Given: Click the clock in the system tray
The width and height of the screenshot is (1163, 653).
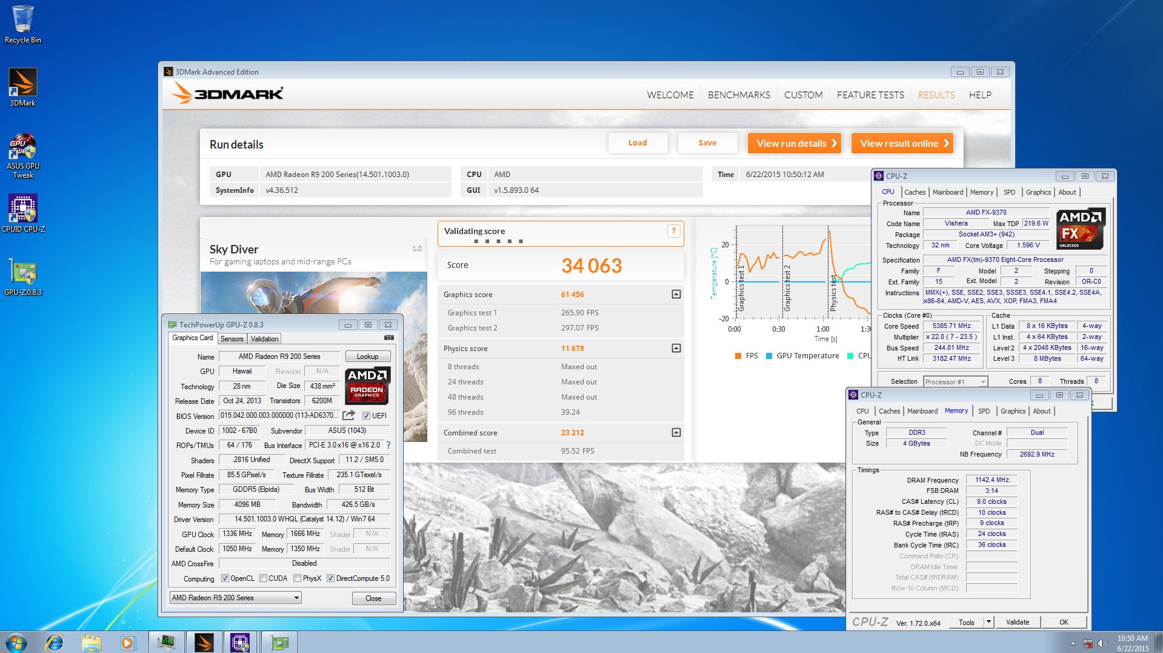Looking at the screenshot, I should (x=1133, y=643).
